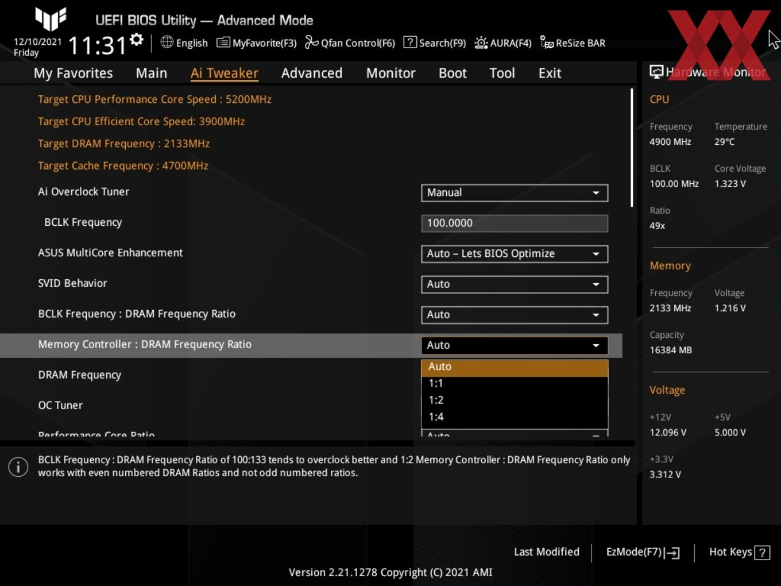
Task: Collapse Memory Controller : DRAM Frequency Ratio dropdown
Action: (x=515, y=345)
